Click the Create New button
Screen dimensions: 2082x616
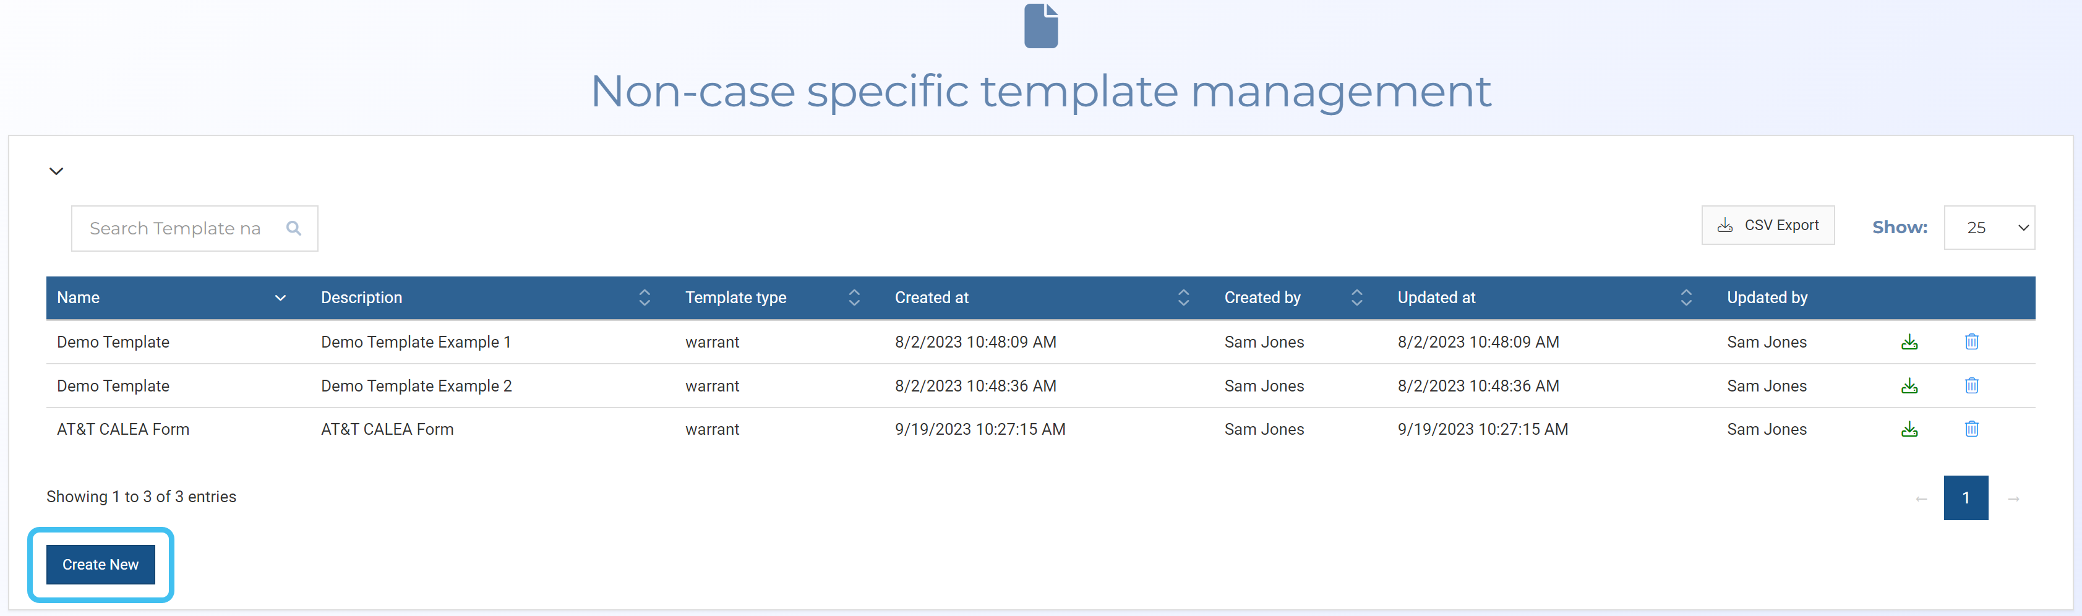[x=101, y=564]
